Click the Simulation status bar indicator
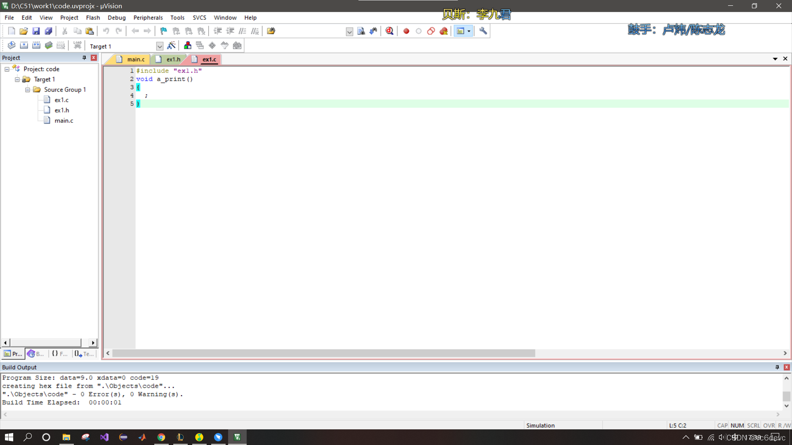 (540, 425)
